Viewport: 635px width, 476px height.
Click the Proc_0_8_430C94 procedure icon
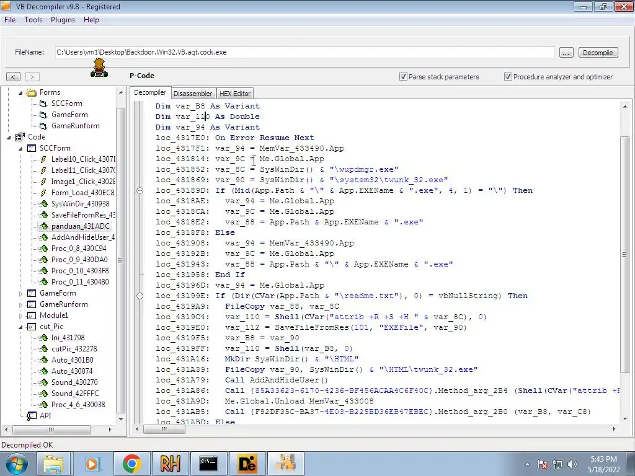click(43, 249)
